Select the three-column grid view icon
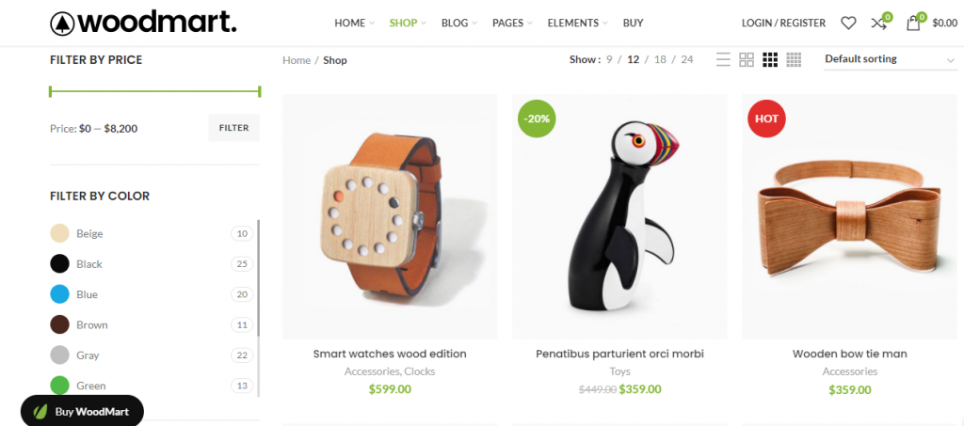Screen dimensions: 964x426 coord(770,59)
